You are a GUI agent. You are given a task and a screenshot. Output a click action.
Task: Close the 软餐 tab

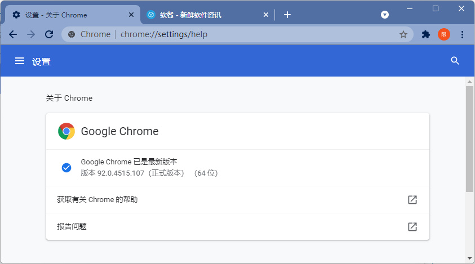(266, 15)
